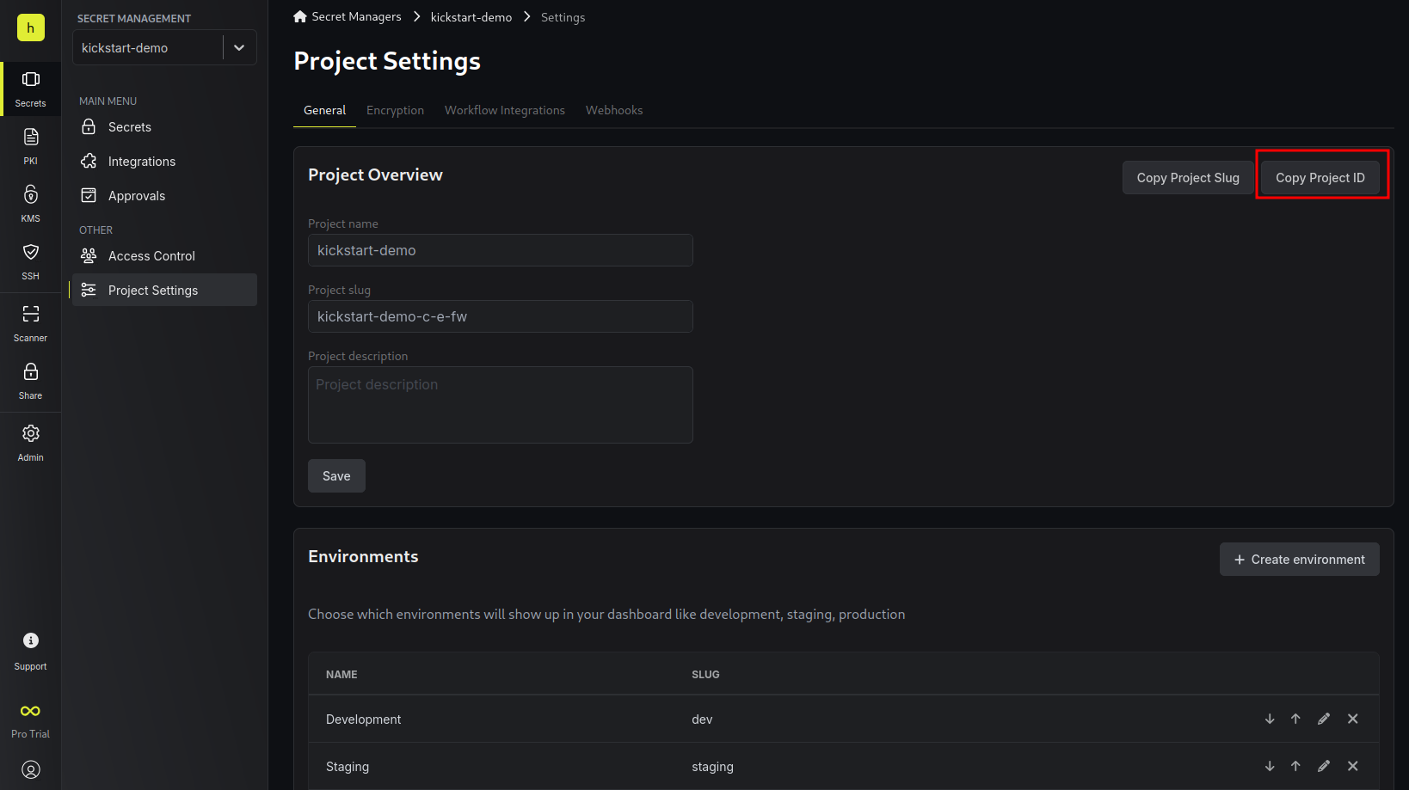1409x790 pixels.
Task: Open the SSH shield icon
Action: [30, 252]
